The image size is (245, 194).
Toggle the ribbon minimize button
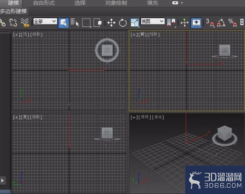[175, 3]
